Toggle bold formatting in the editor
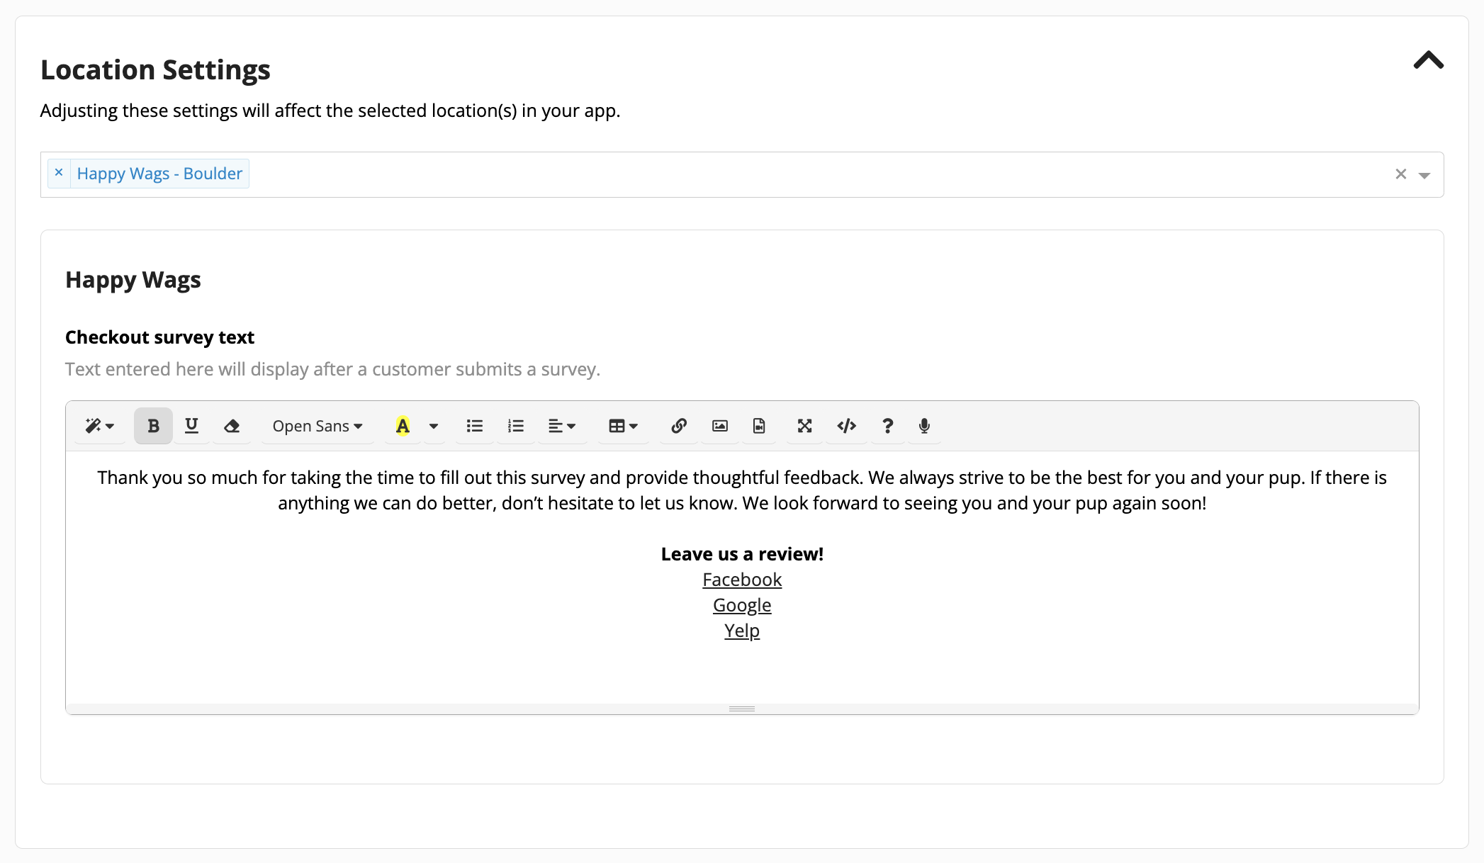 [153, 426]
